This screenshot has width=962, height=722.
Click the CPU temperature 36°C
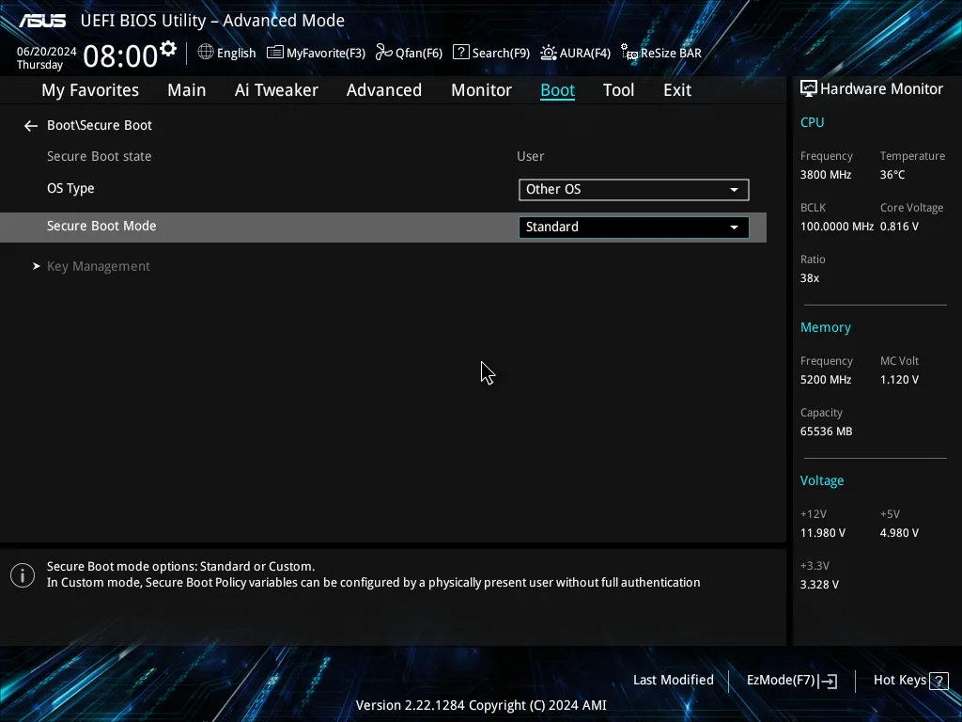892,175
